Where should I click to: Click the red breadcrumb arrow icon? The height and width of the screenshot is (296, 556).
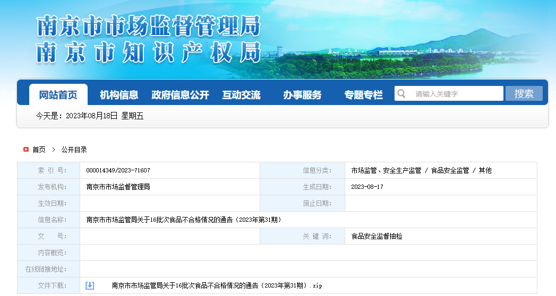click(26, 150)
